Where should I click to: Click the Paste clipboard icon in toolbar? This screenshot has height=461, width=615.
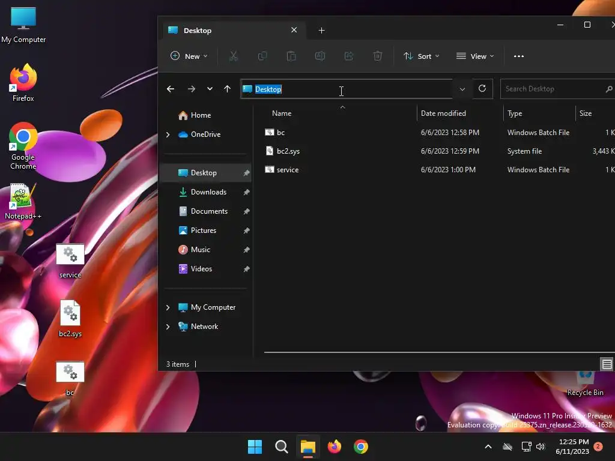coord(291,56)
